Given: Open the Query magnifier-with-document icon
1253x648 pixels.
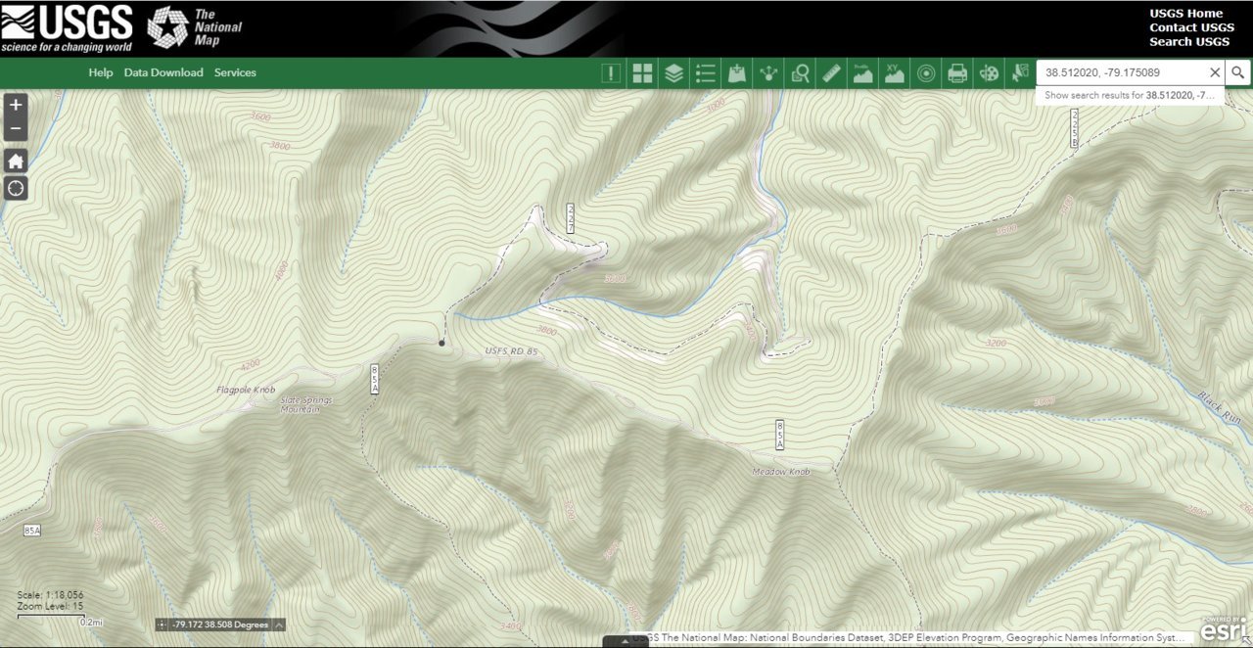Looking at the screenshot, I should click(x=800, y=72).
